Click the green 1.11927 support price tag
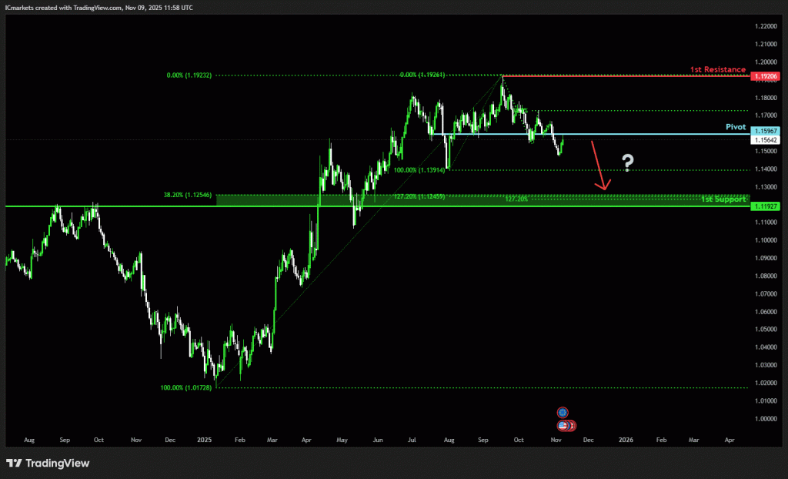This screenshot has height=479, width=788. 765,206
